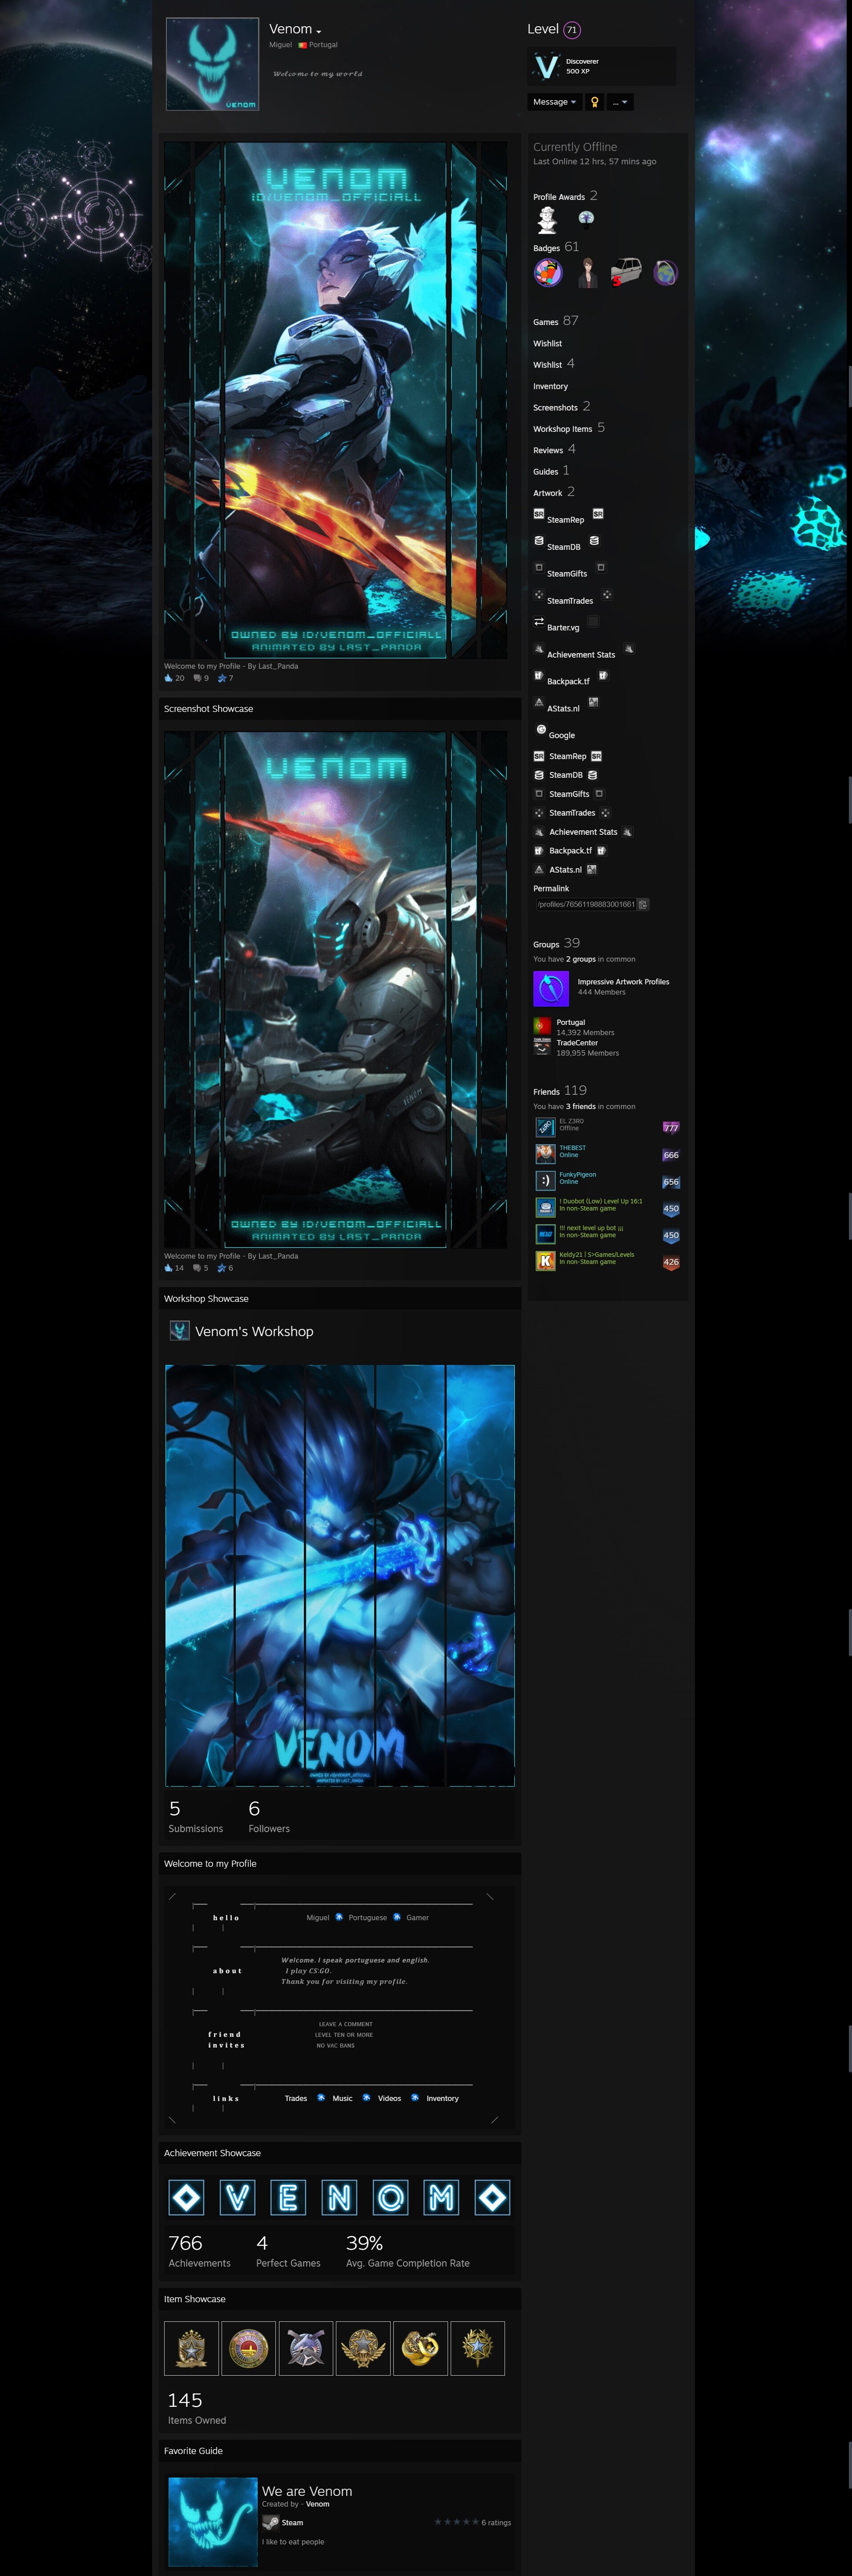The image size is (852, 2576).
Task: Open the We are Venom guide title
Action: [x=307, y=2491]
